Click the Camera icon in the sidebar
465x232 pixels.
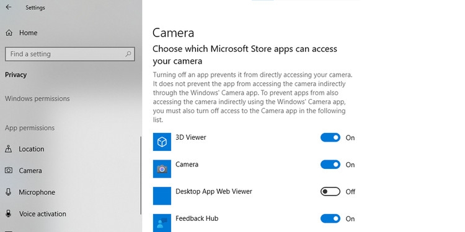click(9, 171)
